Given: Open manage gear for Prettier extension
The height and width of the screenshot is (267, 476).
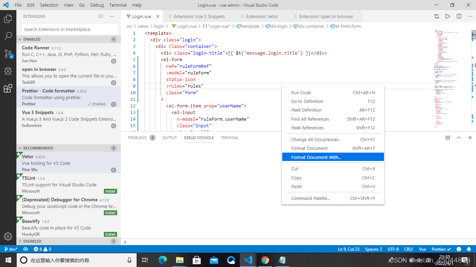Looking at the screenshot, I should 113,104.
